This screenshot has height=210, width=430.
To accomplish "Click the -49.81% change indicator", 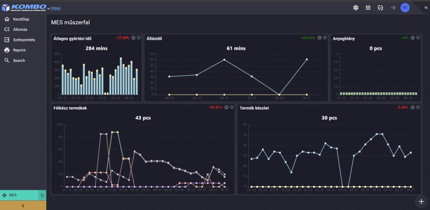I will pos(215,107).
